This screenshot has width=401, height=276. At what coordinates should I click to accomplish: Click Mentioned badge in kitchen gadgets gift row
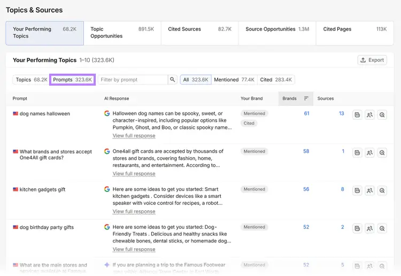click(254, 189)
